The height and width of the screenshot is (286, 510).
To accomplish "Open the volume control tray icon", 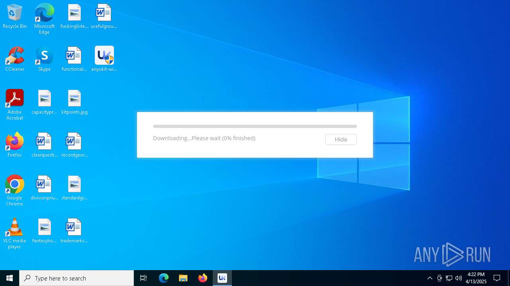I will [459, 278].
